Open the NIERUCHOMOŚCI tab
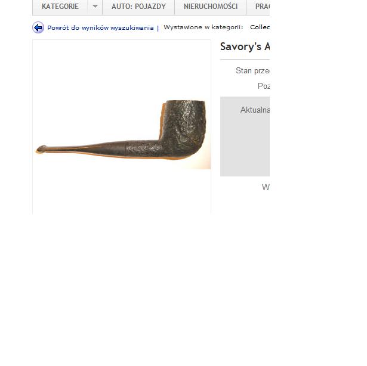This screenshot has height=366, width=367. click(x=211, y=7)
